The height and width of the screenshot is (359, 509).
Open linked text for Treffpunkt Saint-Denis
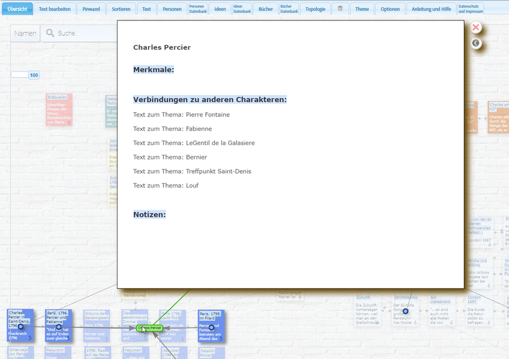click(x=192, y=171)
